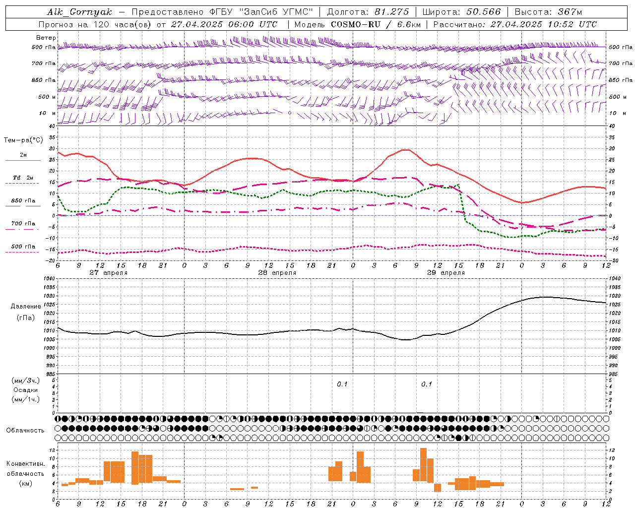Select the forecast start time 27.04.2025 06:00 UTC
Viewport: 635px width, 508px height.
[x=224, y=24]
